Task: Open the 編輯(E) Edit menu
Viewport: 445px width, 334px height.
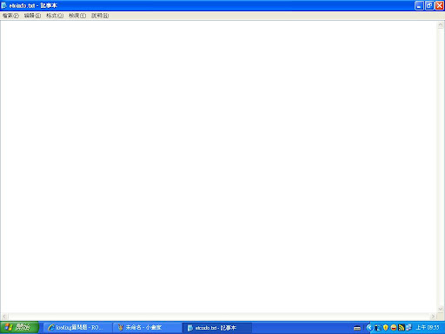Action: point(32,16)
